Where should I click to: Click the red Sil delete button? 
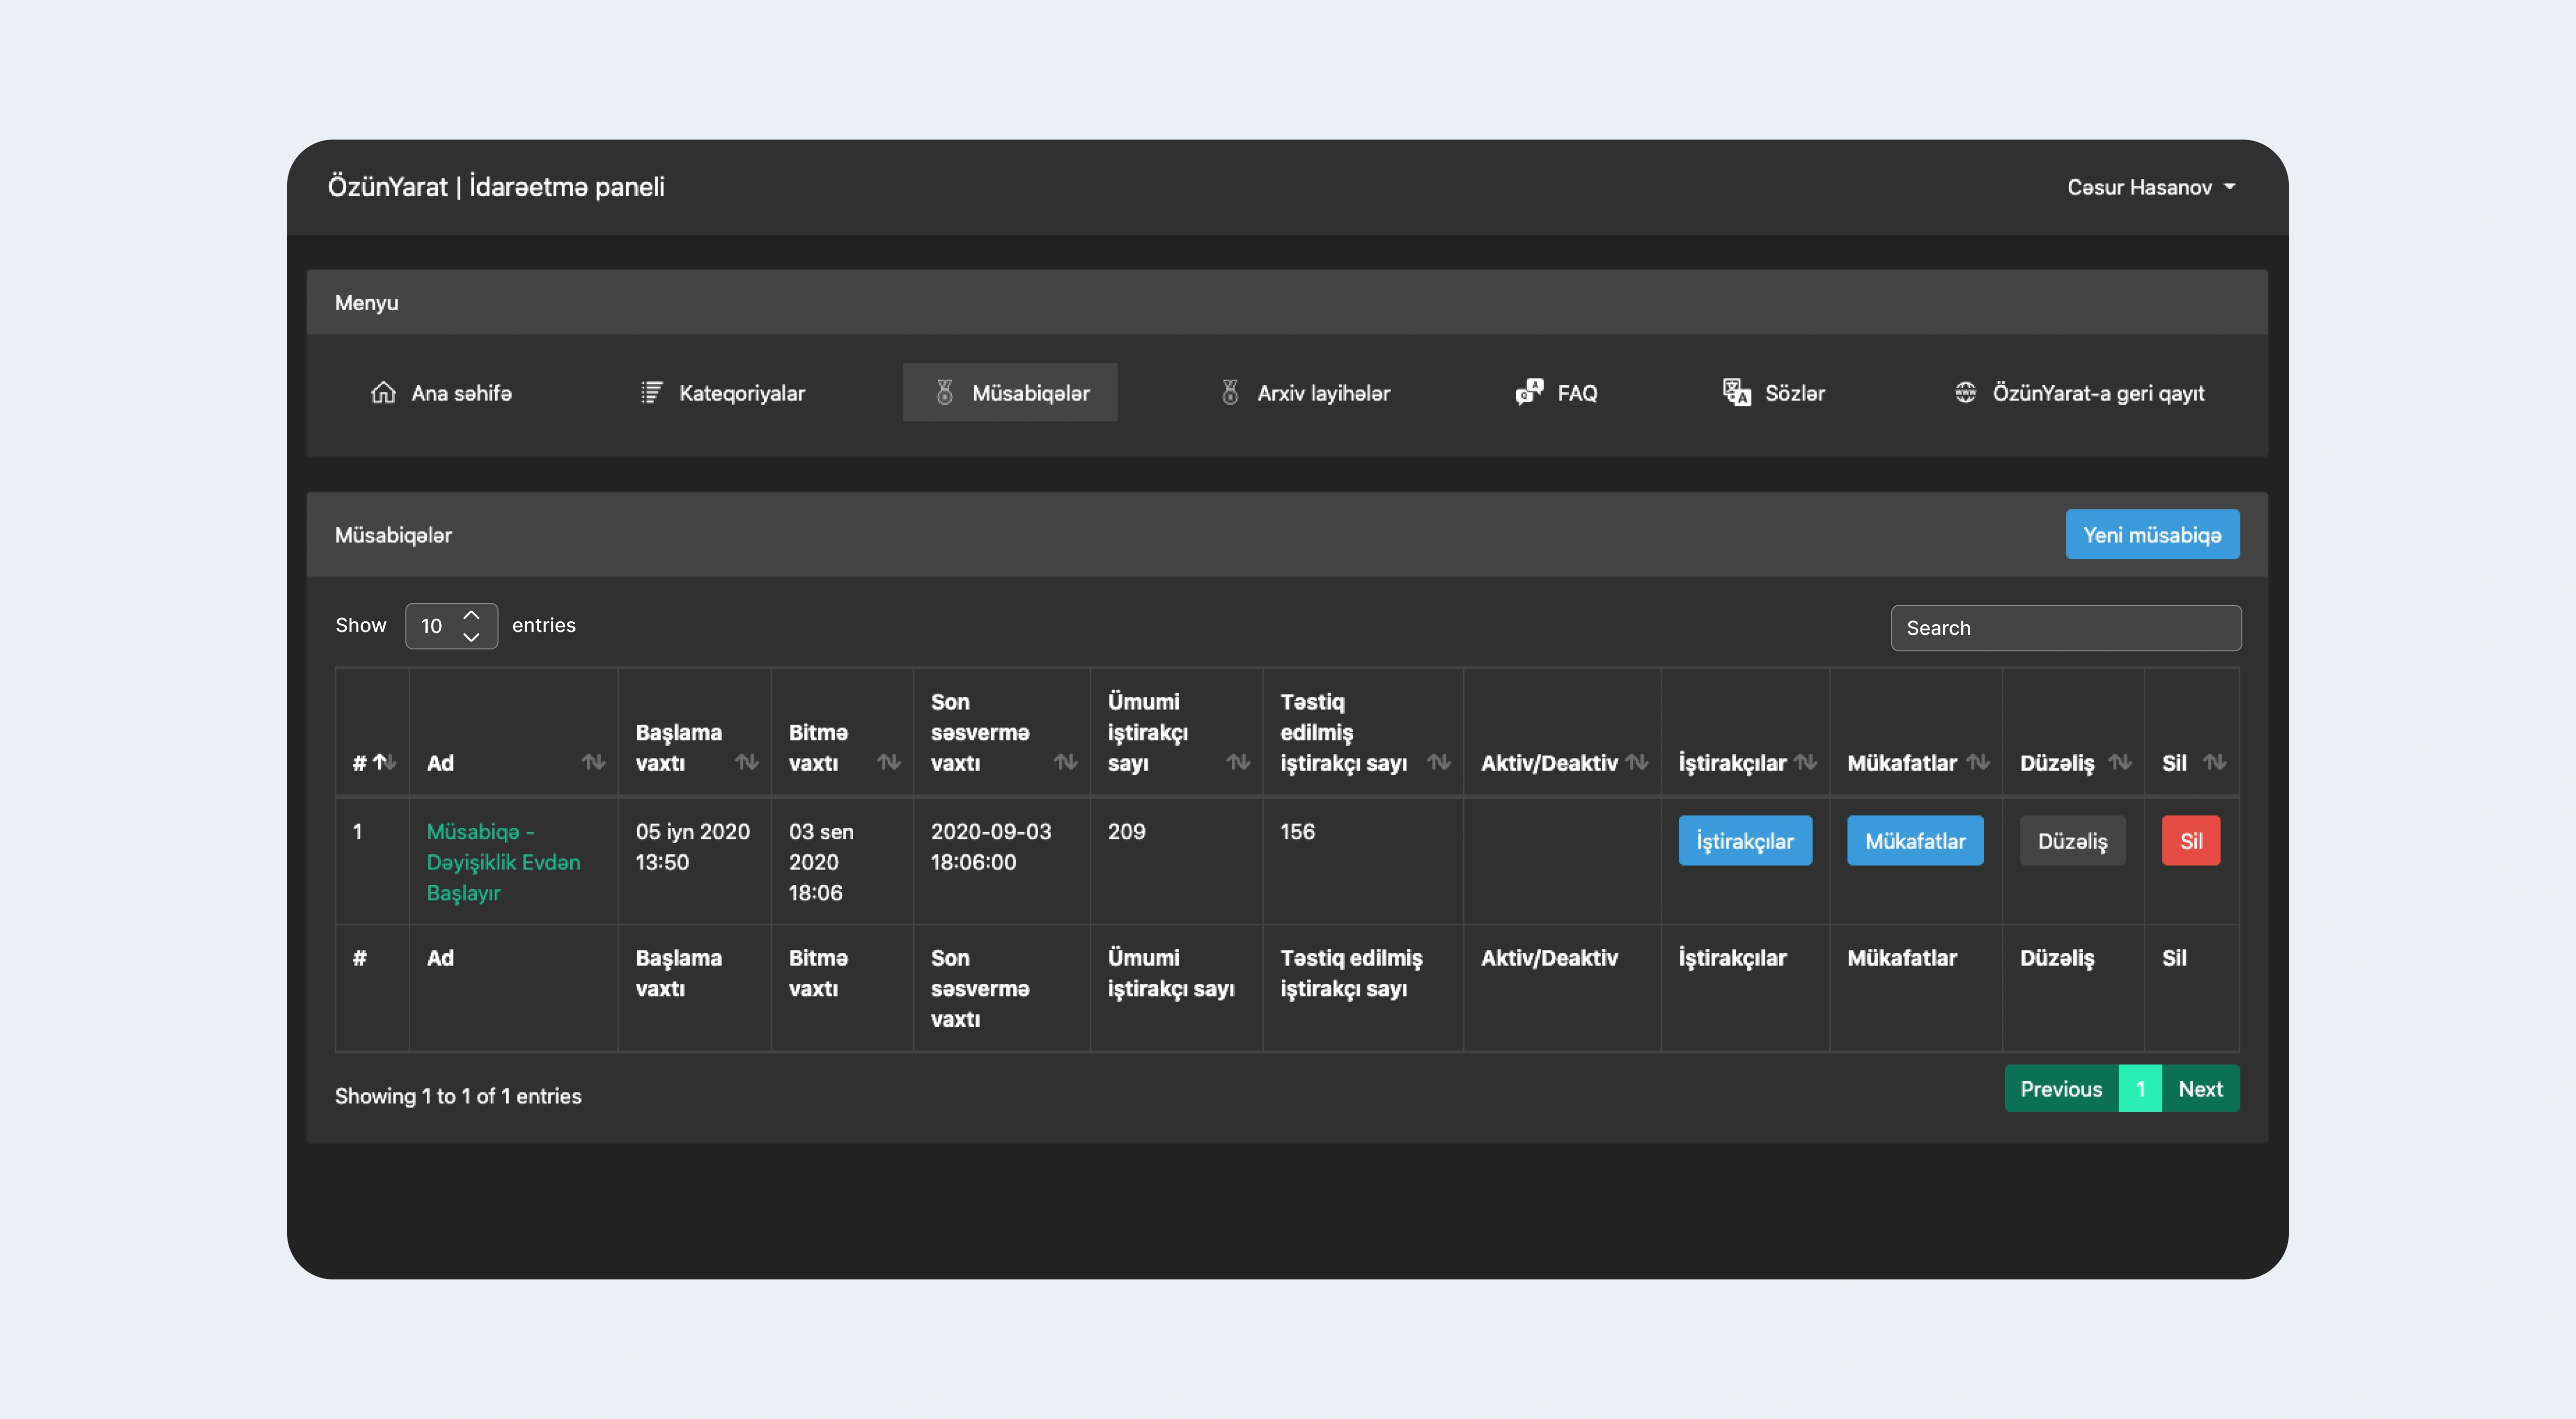pos(2190,841)
